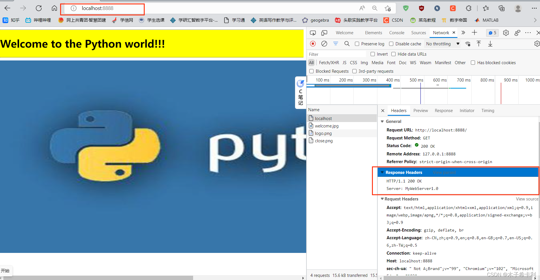Filter requests by Img type
Viewport: 540px width, 280px height.
(364, 63)
